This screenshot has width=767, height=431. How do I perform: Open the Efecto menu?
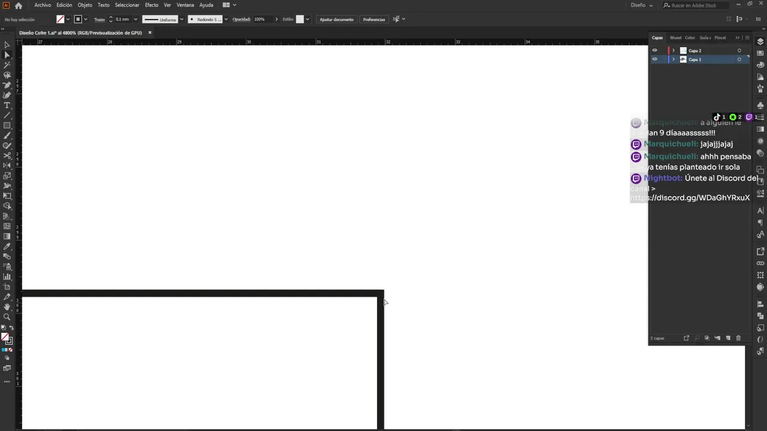(x=152, y=5)
